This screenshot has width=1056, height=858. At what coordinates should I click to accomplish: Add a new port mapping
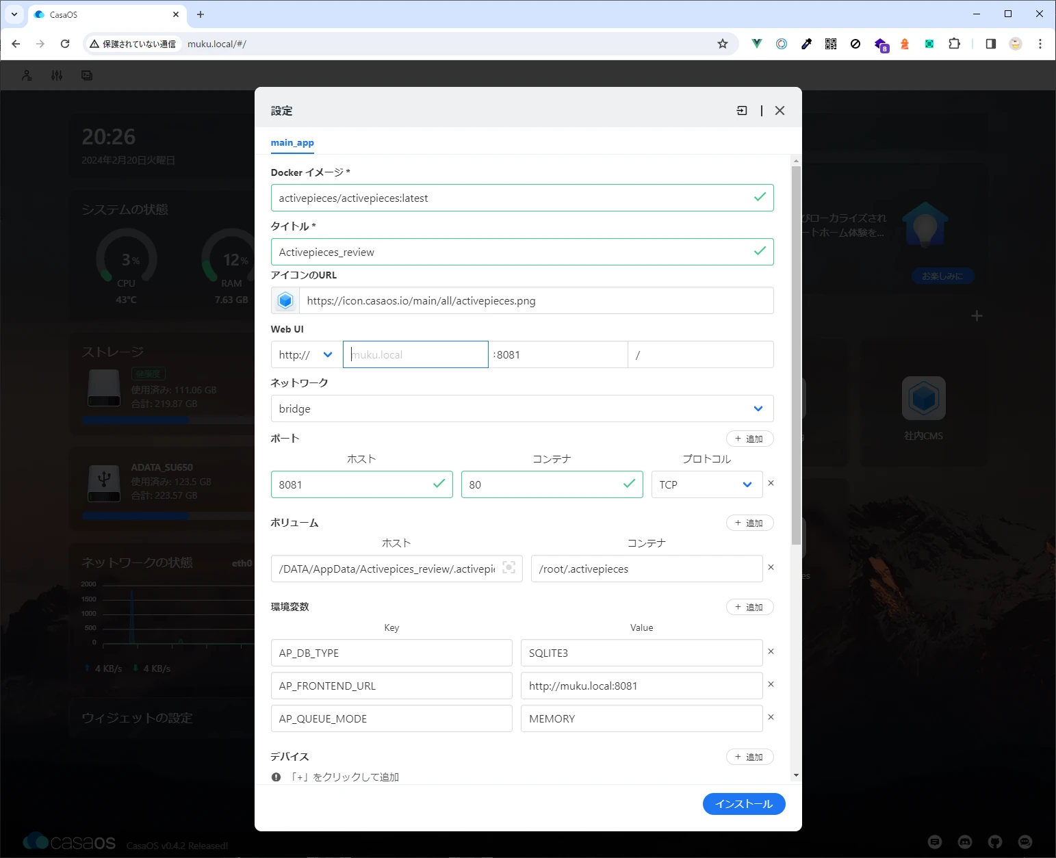[749, 439]
